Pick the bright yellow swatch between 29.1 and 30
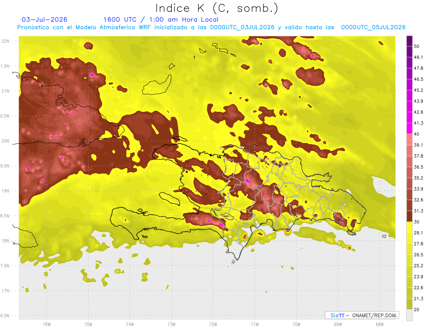 (x=410, y=227)
